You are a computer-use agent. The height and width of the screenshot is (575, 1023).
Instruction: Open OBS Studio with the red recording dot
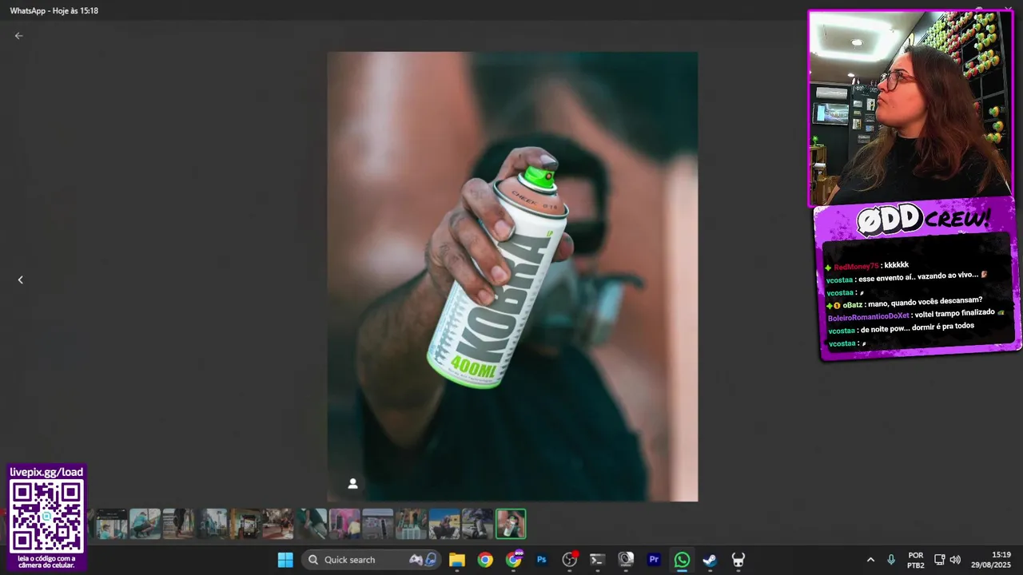(570, 560)
